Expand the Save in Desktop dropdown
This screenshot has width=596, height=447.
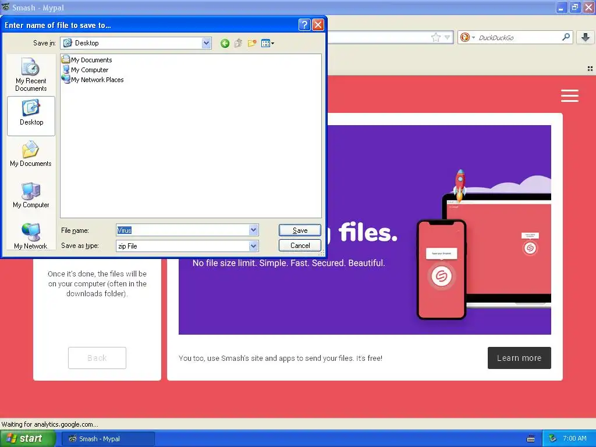(206, 43)
